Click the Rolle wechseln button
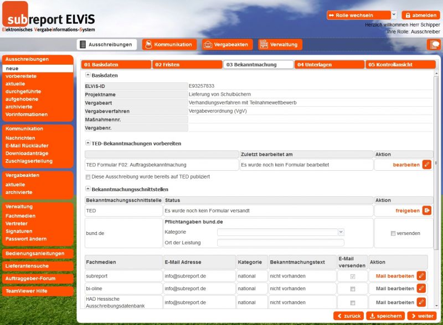 click(359, 15)
